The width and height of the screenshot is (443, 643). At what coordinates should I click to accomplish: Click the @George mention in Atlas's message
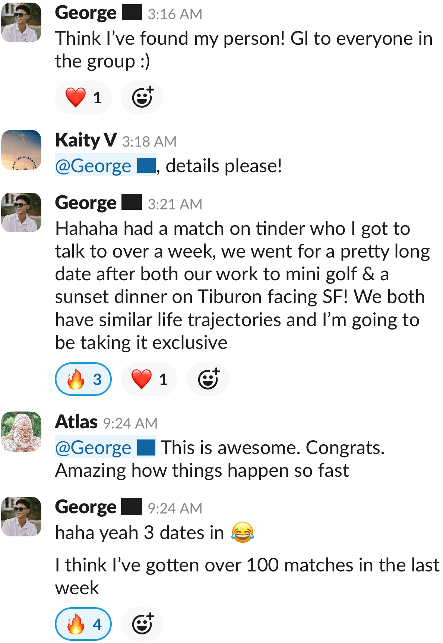pos(105,448)
